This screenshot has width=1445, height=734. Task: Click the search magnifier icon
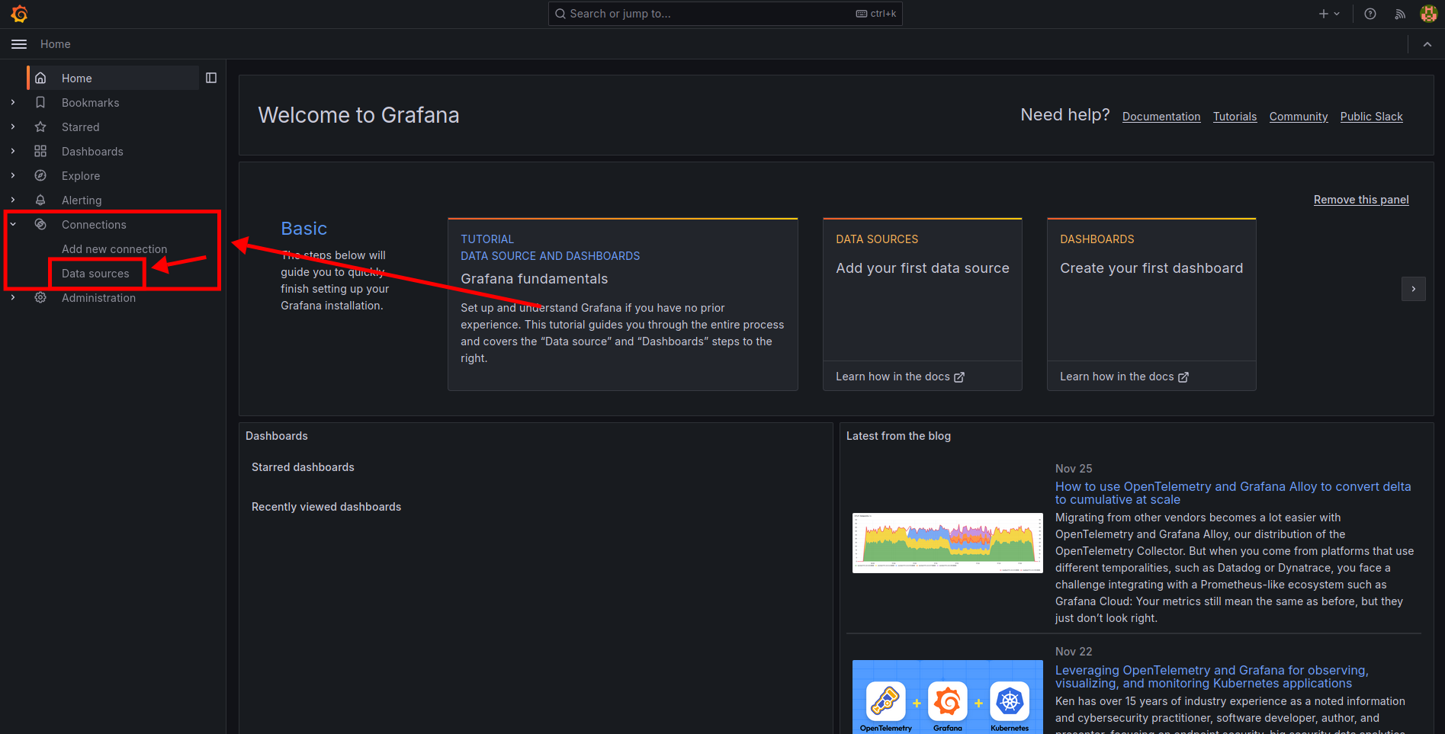click(560, 14)
